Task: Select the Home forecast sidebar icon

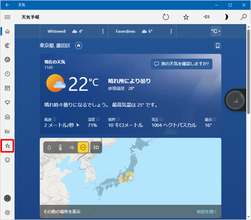Action: tap(8, 31)
